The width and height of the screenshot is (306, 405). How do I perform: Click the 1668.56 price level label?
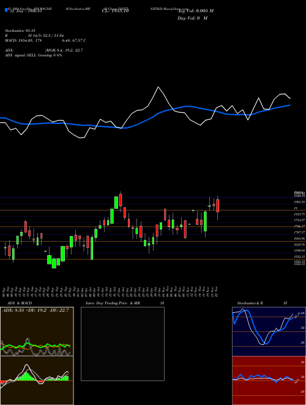pyautogui.click(x=299, y=239)
